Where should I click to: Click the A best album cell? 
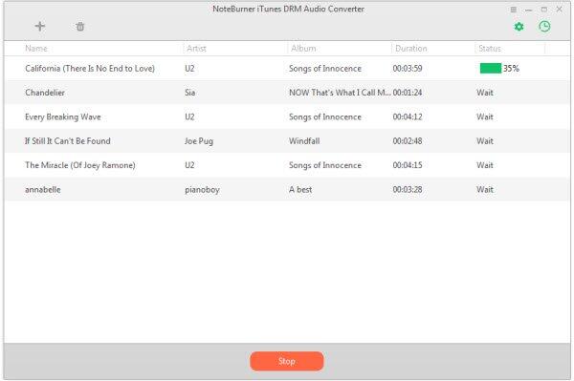click(x=300, y=190)
